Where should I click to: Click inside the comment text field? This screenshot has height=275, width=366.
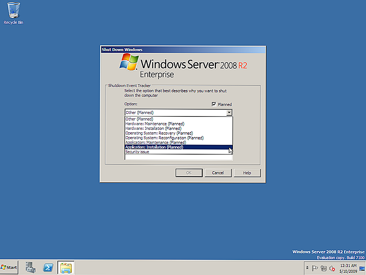click(x=179, y=157)
